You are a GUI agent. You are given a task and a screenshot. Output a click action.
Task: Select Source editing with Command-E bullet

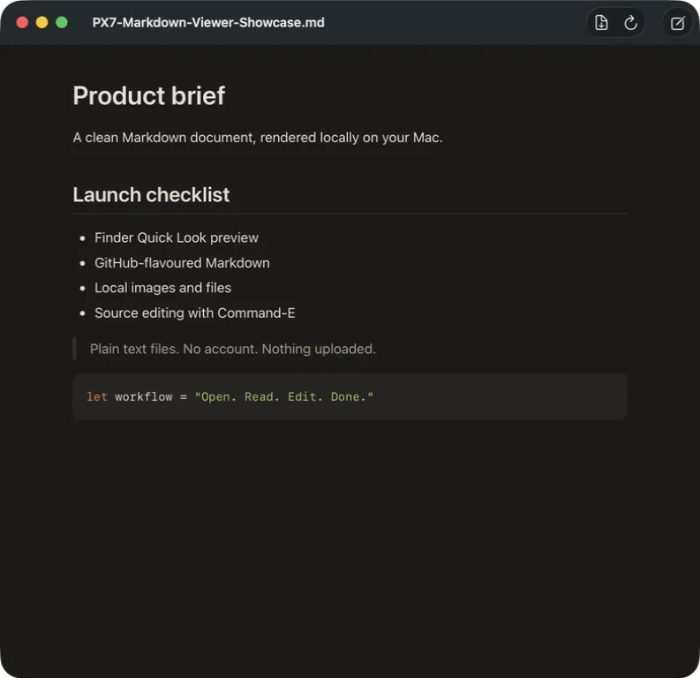point(195,313)
